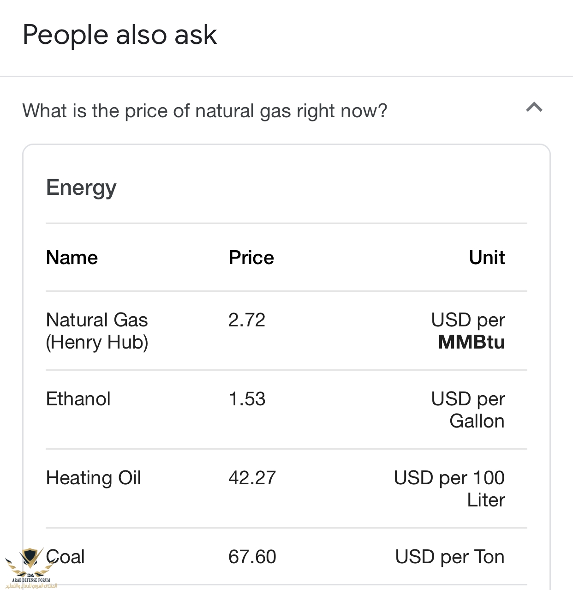The image size is (573, 590).
Task: Click the Price column header
Action: (x=251, y=258)
